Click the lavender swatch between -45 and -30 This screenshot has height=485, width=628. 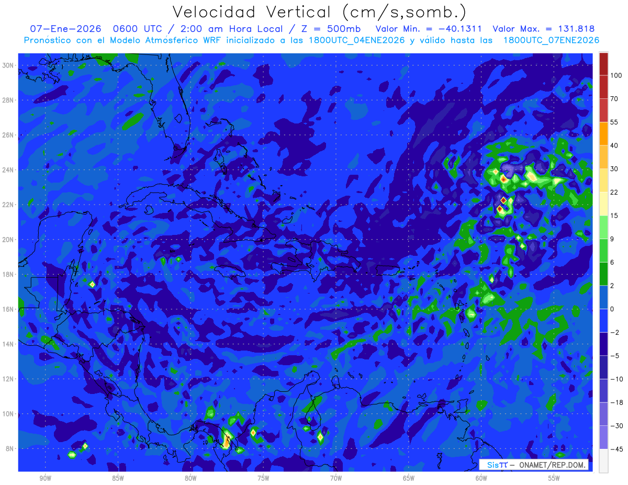(x=603, y=437)
